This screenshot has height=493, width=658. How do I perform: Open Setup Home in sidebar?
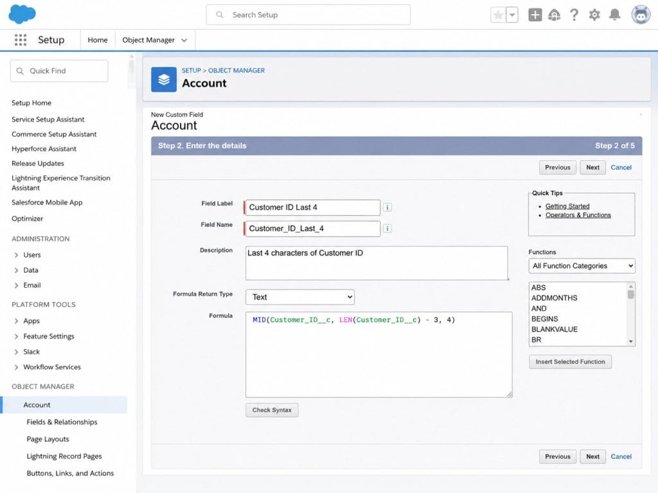click(x=31, y=103)
